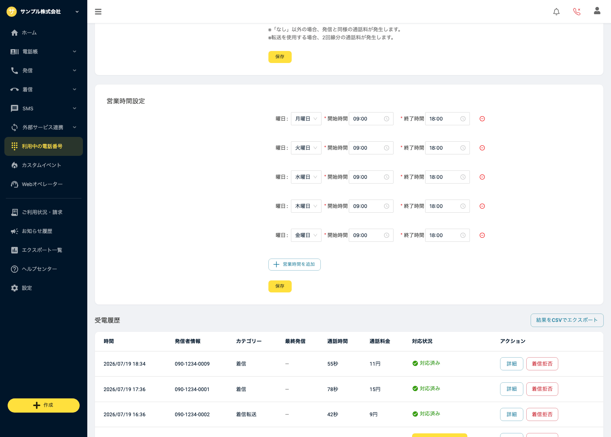Remove the 火曜日 business hours row

(x=482, y=148)
